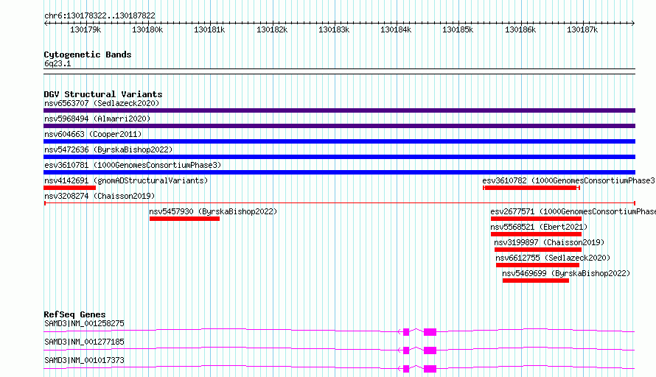Click the small magenta exon of NM_001017373
656x377 pixels.
[x=406, y=369]
